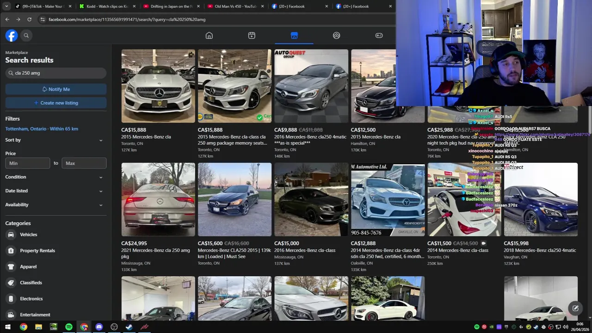Click the Entertainment category icon
The image size is (592, 333).
point(11,314)
